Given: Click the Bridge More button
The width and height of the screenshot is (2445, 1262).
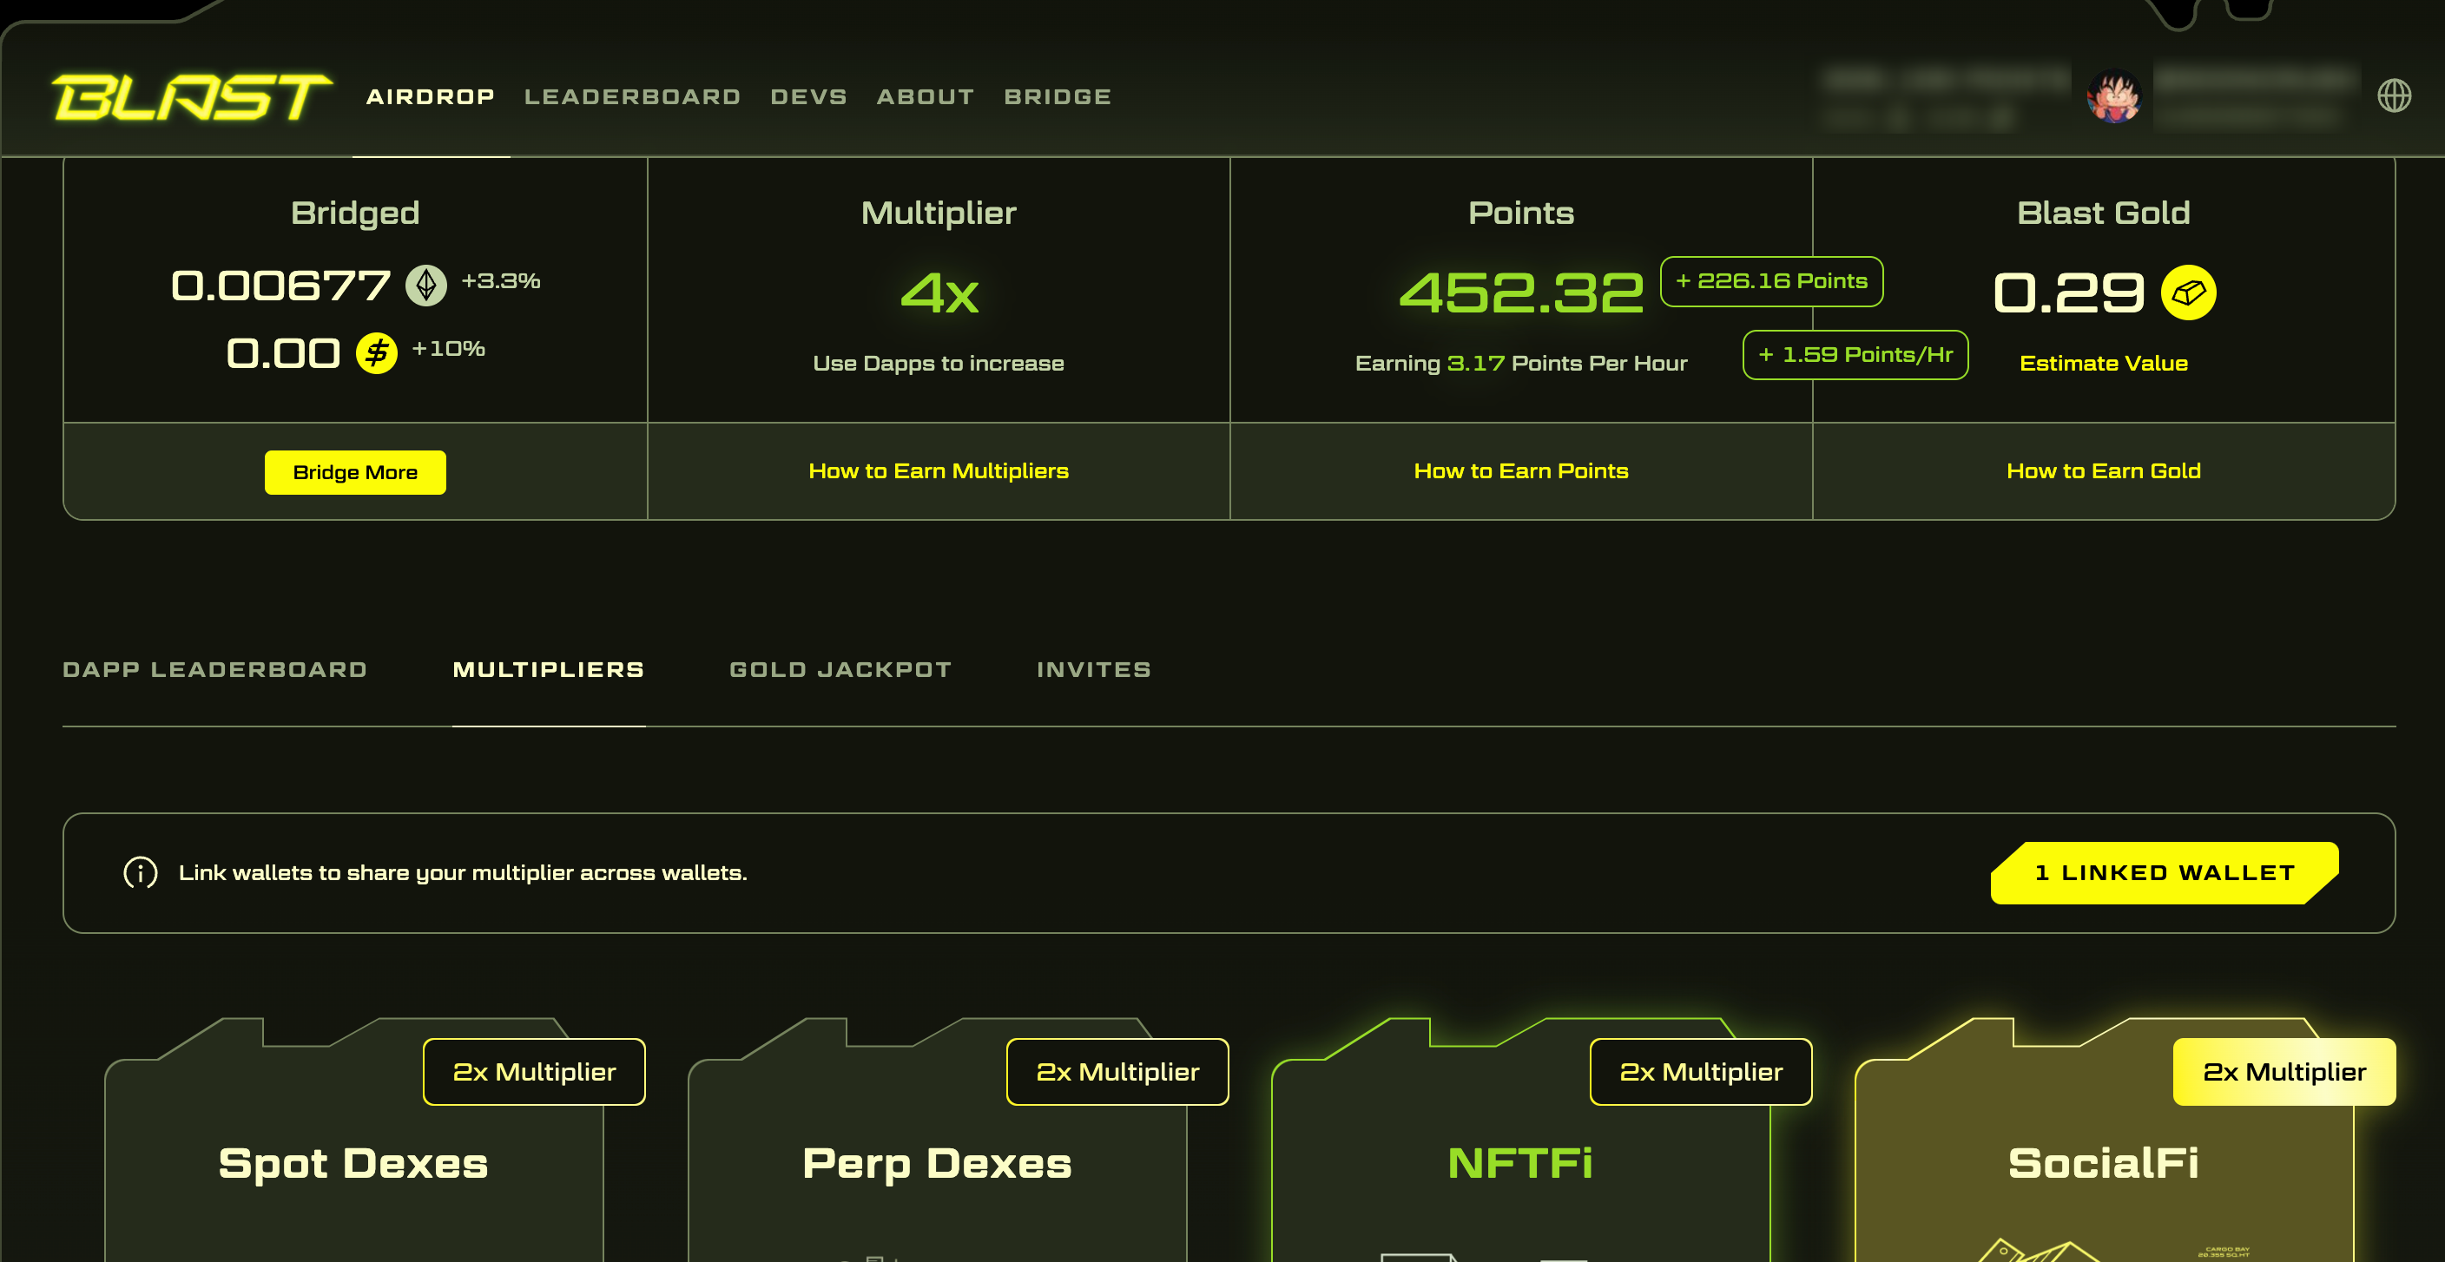Looking at the screenshot, I should pos(355,471).
